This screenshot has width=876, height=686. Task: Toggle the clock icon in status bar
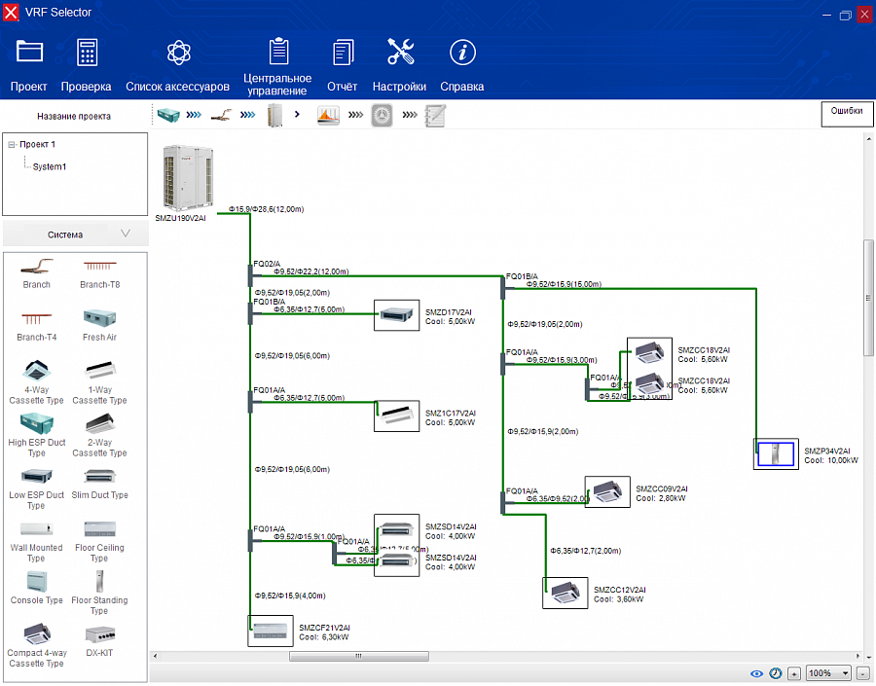776,673
